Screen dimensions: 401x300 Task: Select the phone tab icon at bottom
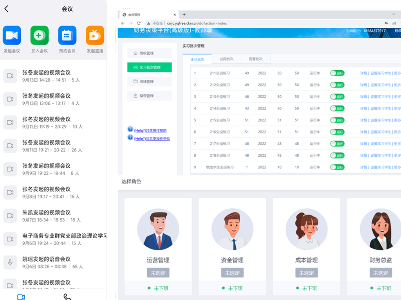67,297
